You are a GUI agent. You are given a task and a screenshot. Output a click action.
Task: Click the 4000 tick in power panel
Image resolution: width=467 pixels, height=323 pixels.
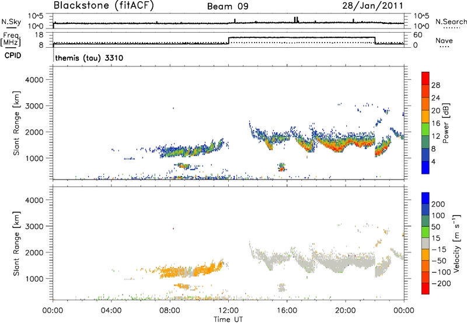click(34, 80)
